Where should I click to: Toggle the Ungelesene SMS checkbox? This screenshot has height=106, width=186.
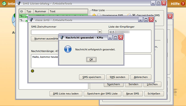[99, 15]
